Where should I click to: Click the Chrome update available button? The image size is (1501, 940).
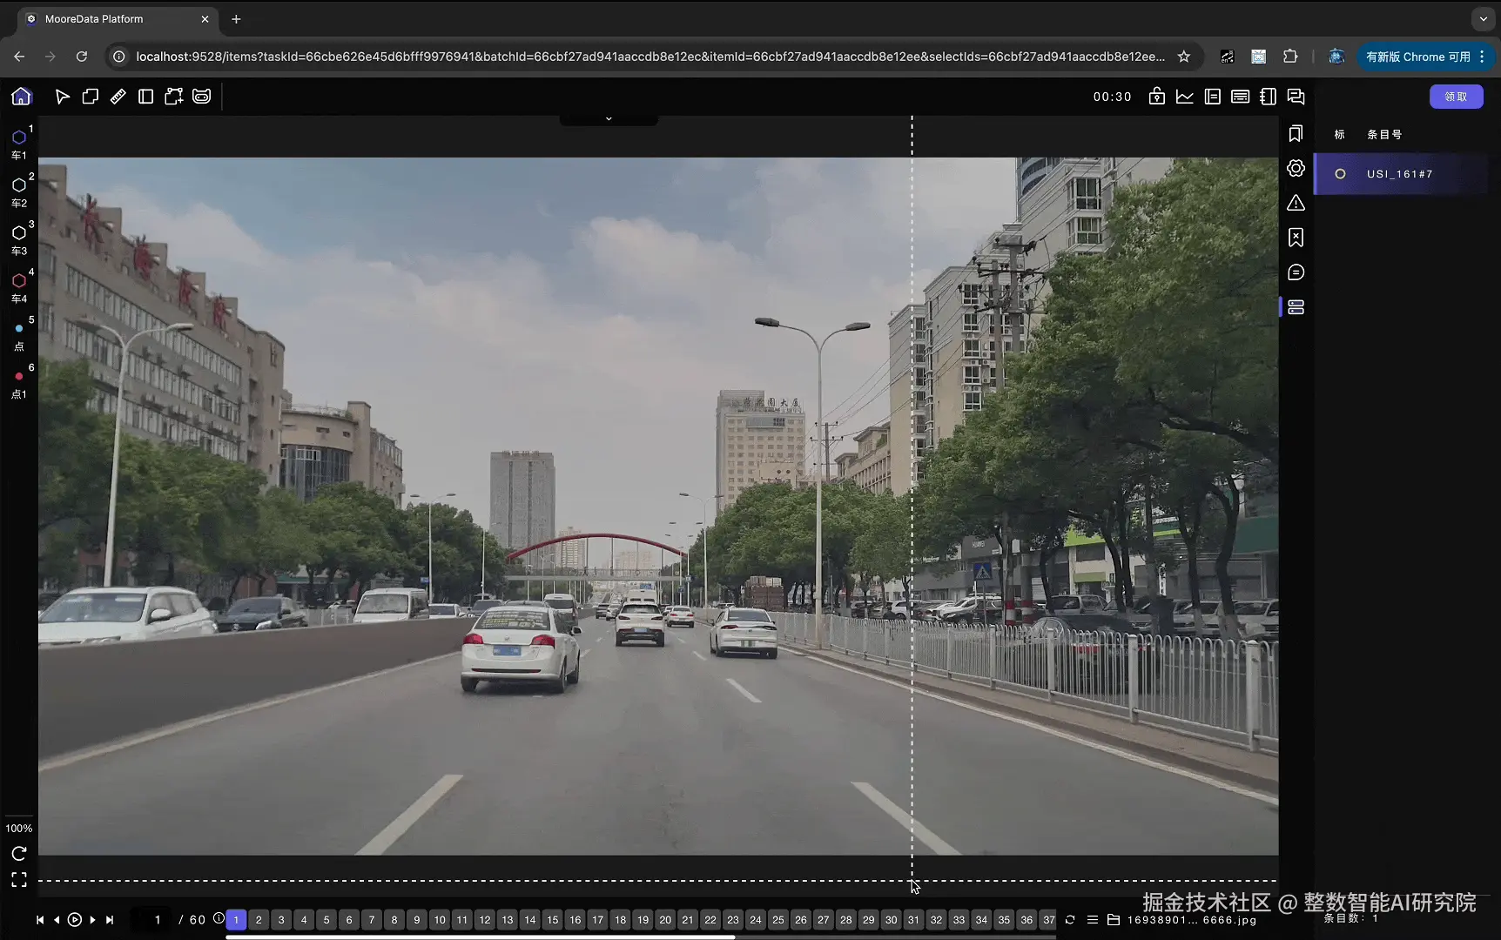(1425, 57)
